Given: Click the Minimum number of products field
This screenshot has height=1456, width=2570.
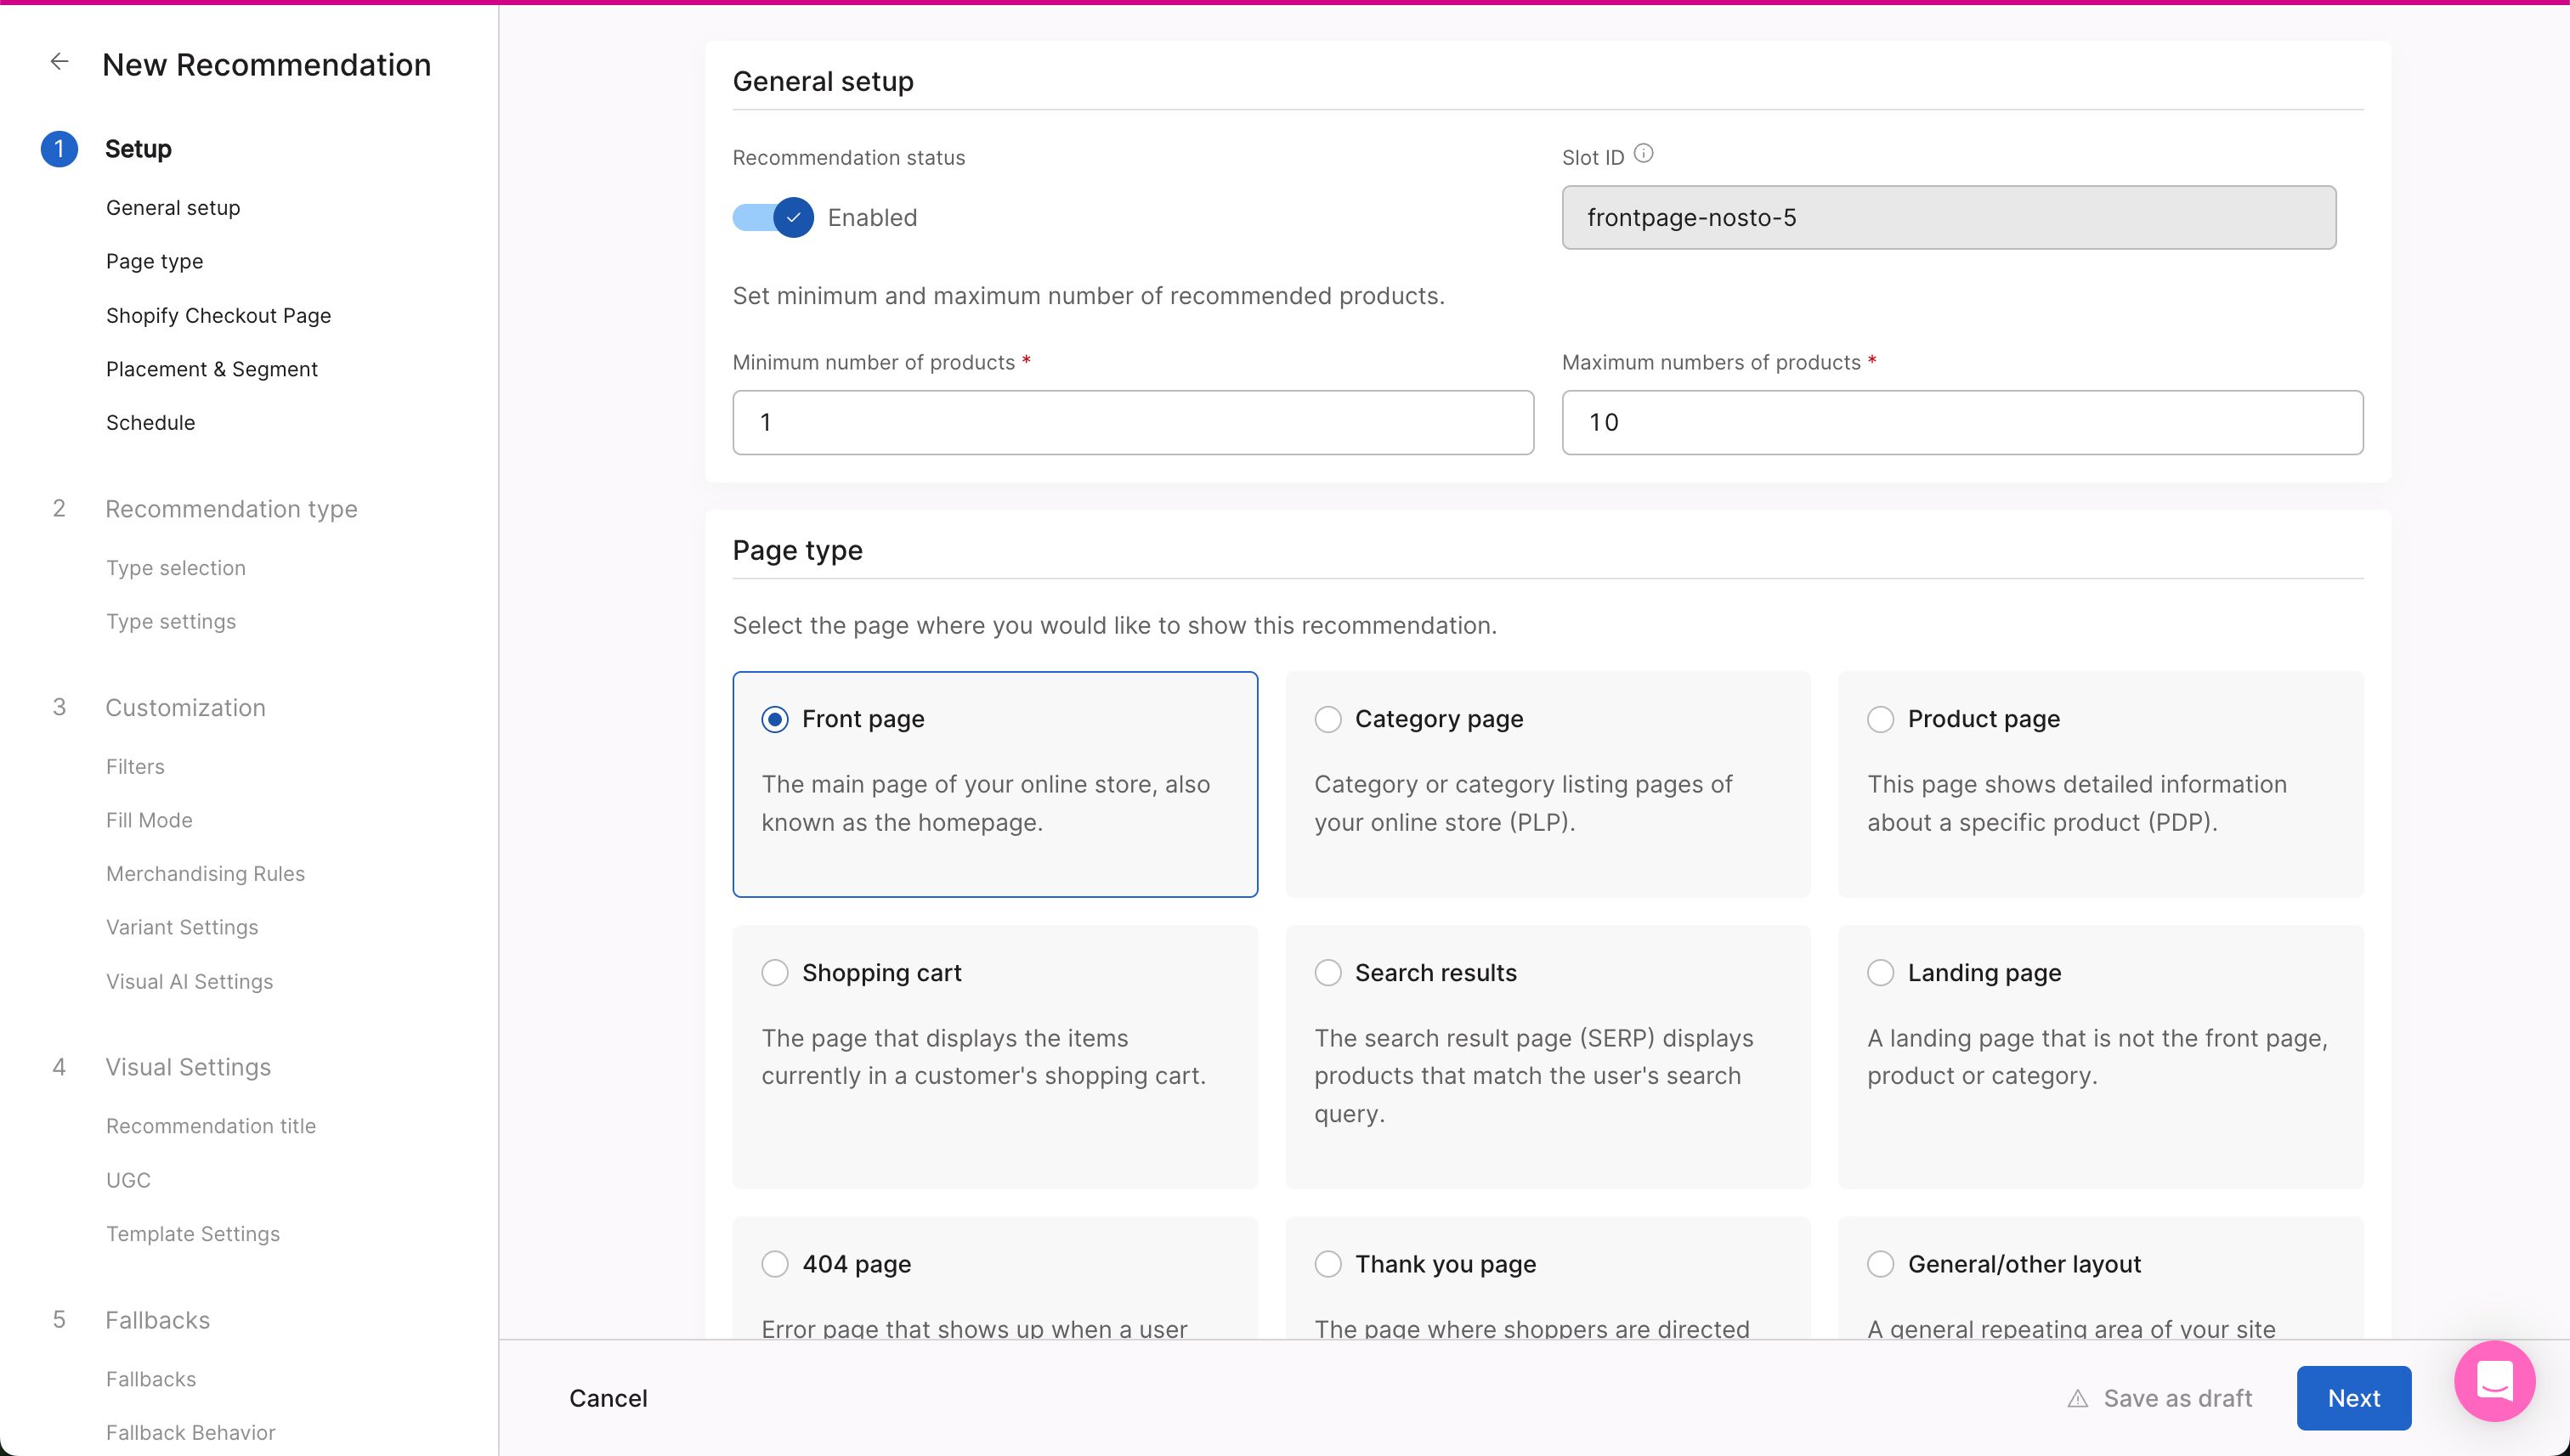Looking at the screenshot, I should click(1131, 422).
